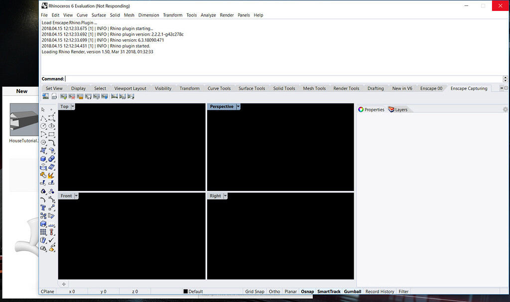Expand the Front viewport menu
Screen dimensions: 510x302
pyautogui.click(x=76, y=196)
